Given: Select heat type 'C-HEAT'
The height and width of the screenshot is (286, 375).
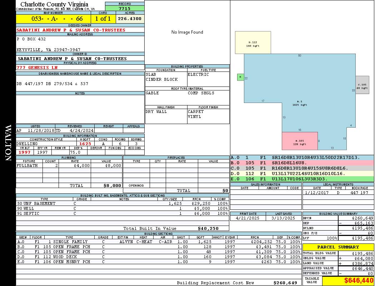Looking at the screenshot, I should (144, 242).
